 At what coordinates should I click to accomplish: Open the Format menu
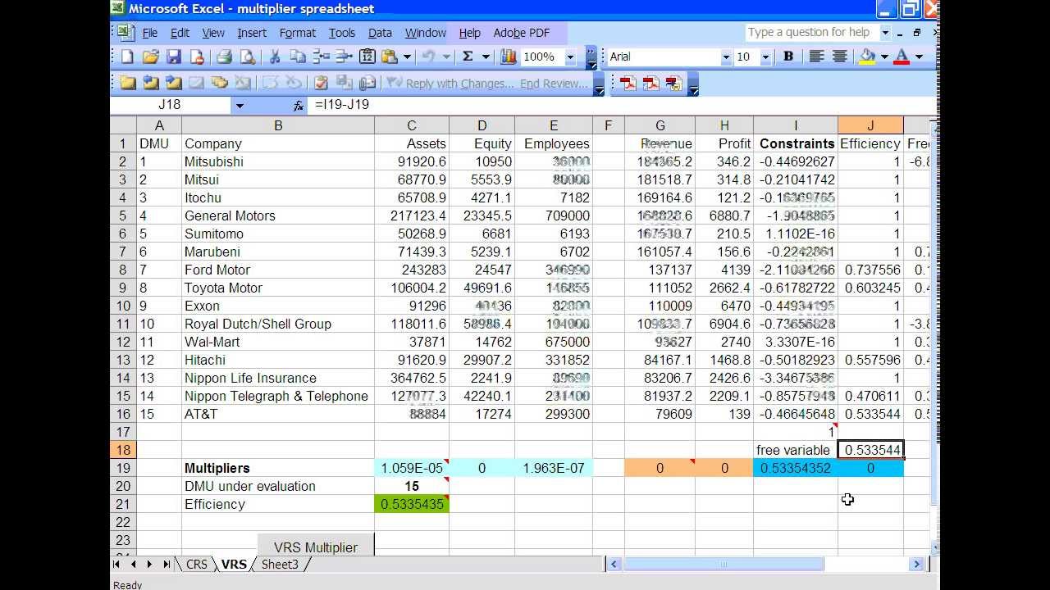[297, 33]
